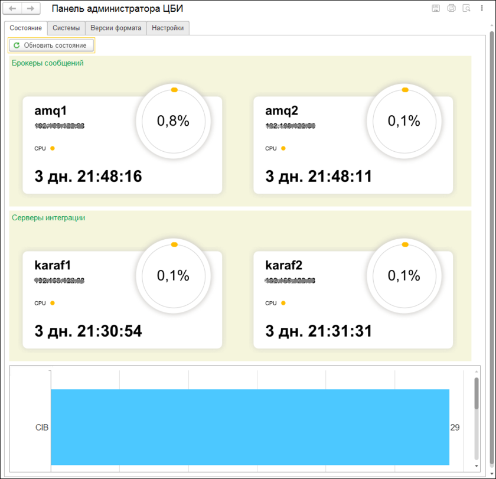Screen dimensions: 496x479
Task: Select the Состояние tab
Action: coord(25,28)
